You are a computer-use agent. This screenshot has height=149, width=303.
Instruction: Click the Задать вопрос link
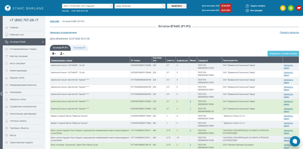pos(258,6)
